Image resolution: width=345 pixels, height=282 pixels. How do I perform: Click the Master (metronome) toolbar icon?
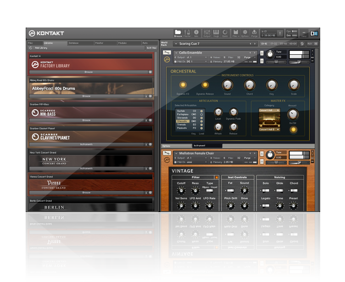[187, 33]
